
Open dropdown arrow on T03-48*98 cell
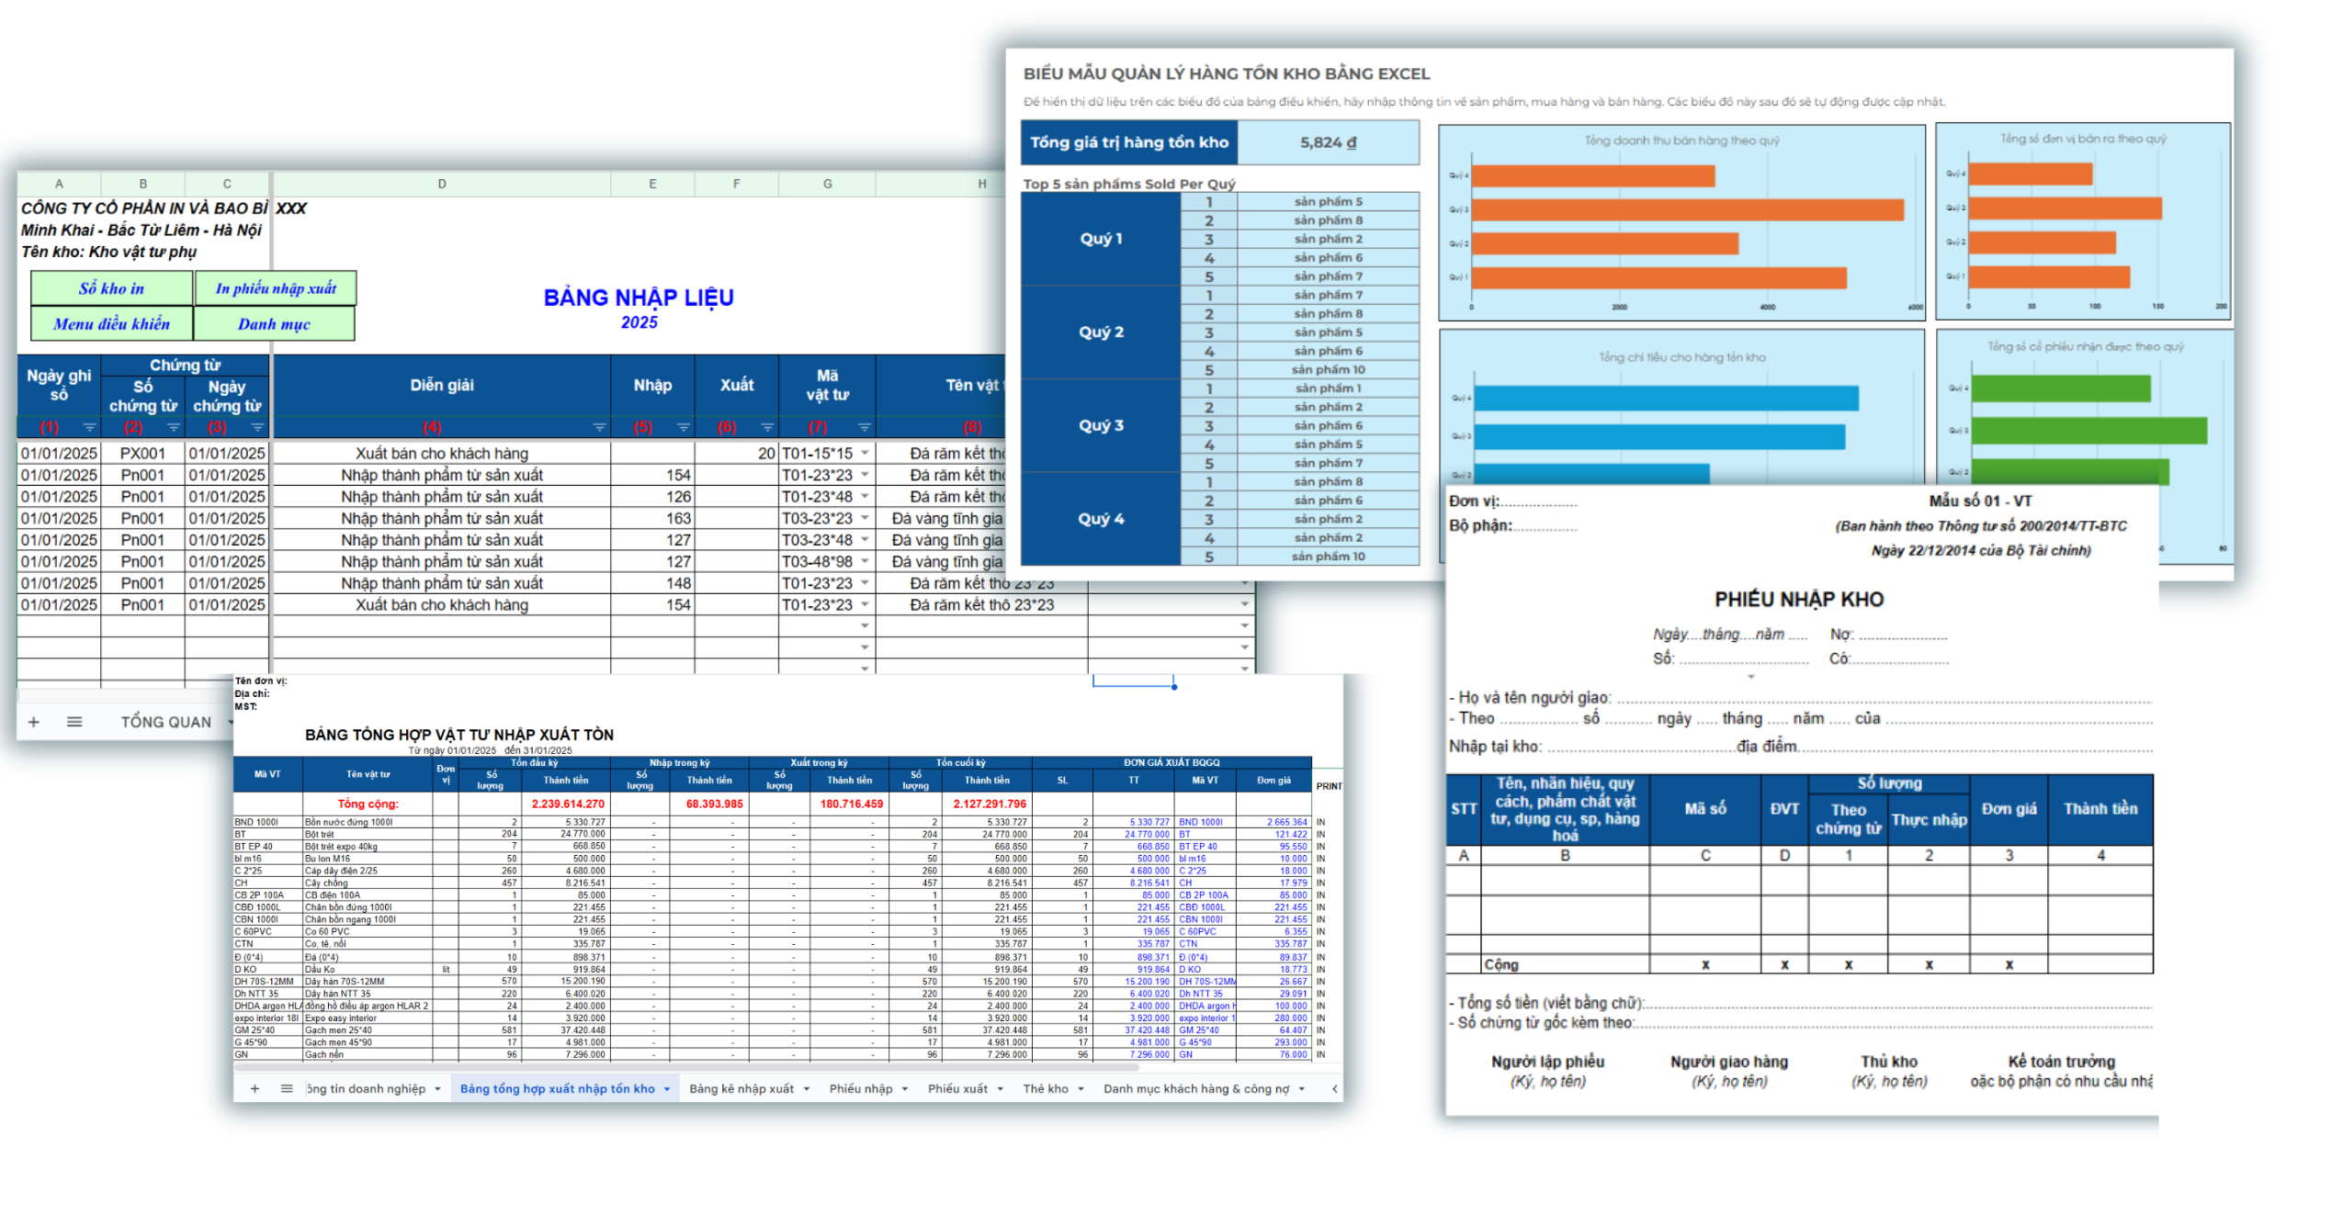point(864,562)
